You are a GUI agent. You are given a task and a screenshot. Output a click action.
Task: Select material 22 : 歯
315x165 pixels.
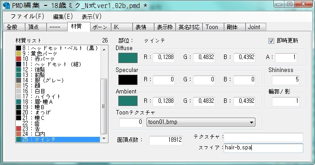[58, 123]
